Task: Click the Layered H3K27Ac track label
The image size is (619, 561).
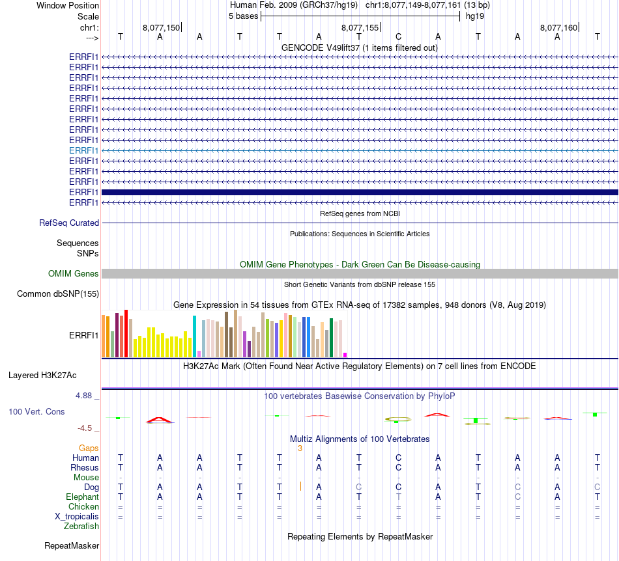Action: click(42, 376)
